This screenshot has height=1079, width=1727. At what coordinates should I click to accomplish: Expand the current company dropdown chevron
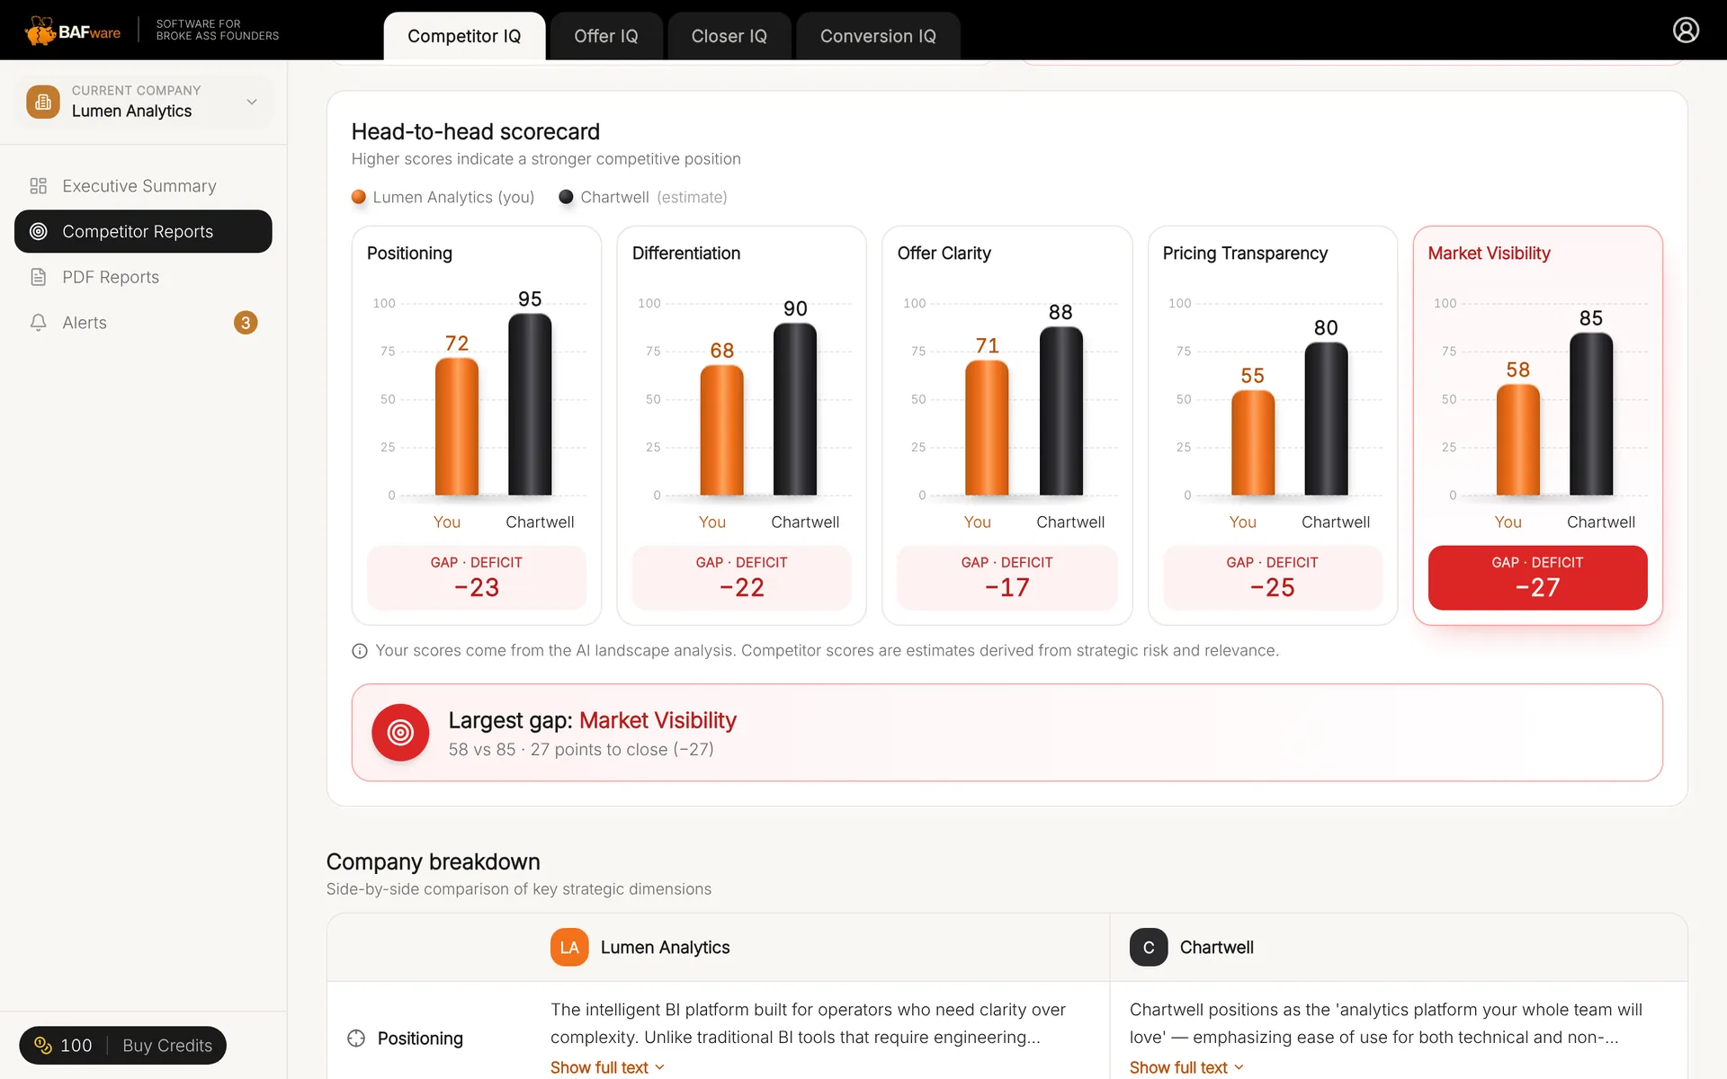point(252,102)
